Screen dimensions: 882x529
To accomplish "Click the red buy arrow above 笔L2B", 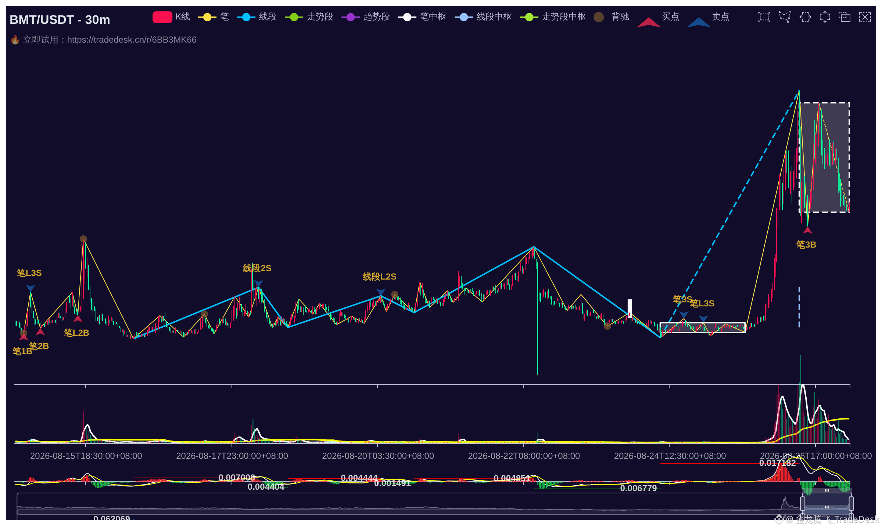I will [x=78, y=319].
